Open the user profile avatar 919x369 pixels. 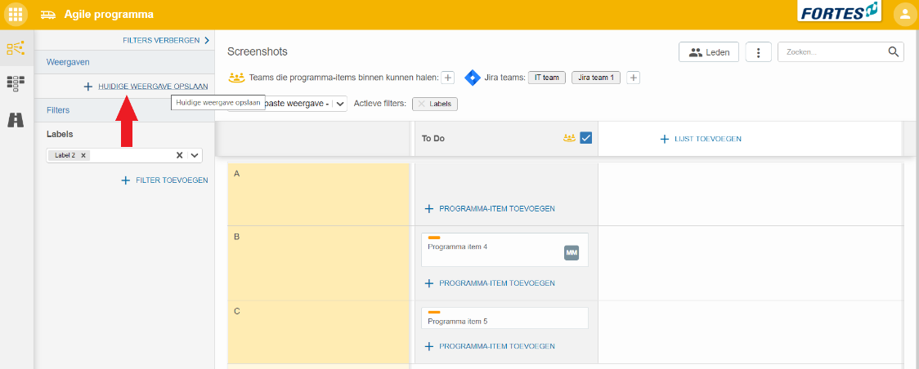(904, 14)
